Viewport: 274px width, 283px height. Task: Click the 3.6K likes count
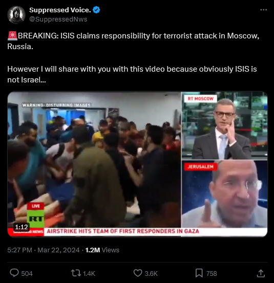[x=151, y=273]
